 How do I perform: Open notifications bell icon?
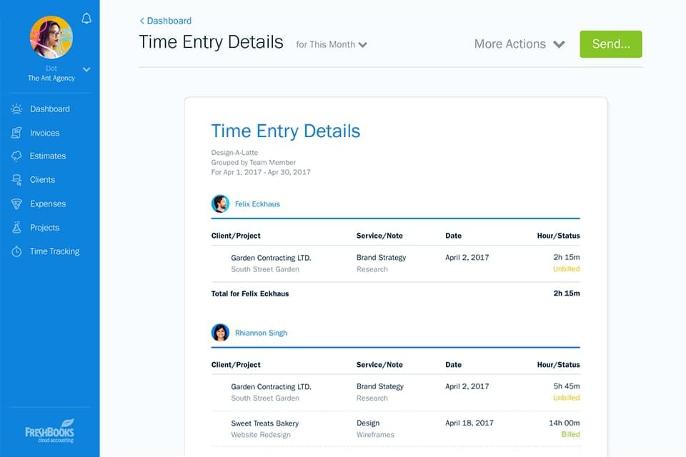[x=86, y=18]
